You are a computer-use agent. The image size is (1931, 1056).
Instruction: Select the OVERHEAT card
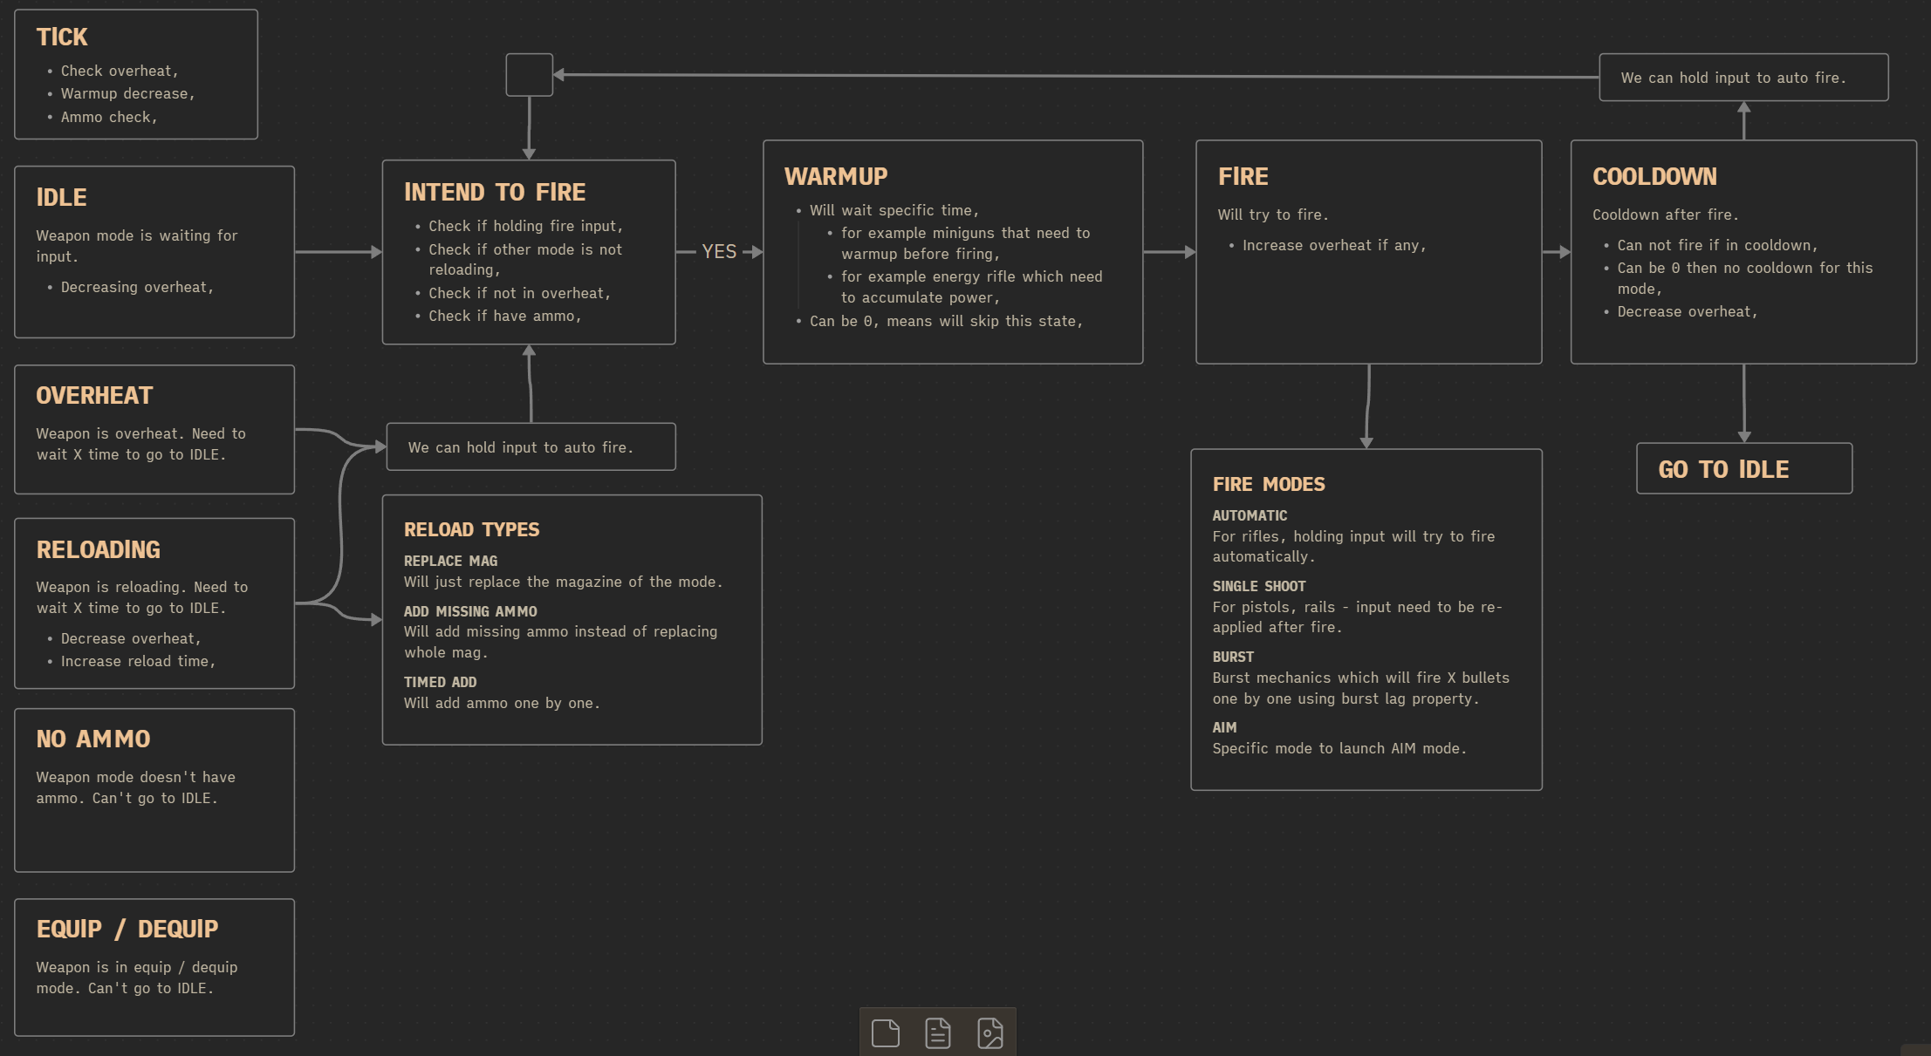[154, 430]
